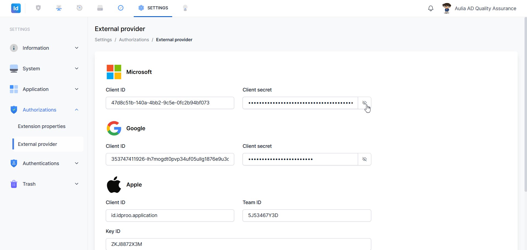Click the Application grid sidebar icon
The image size is (527, 250).
[14, 89]
